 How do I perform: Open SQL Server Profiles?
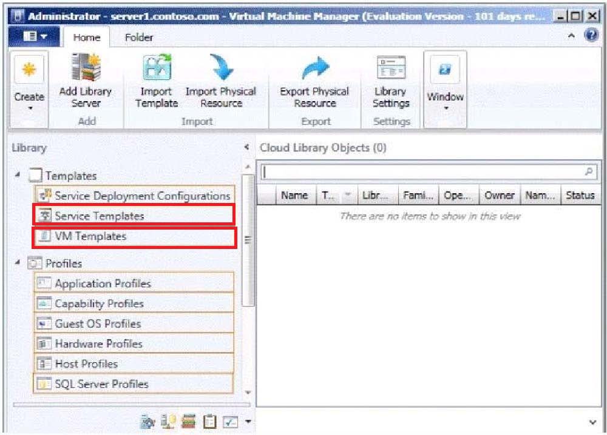pos(134,384)
